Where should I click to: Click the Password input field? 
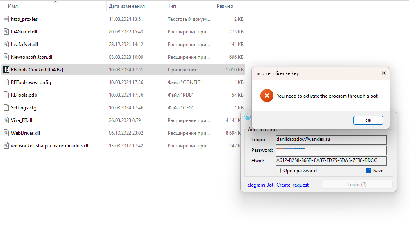[x=331, y=150]
